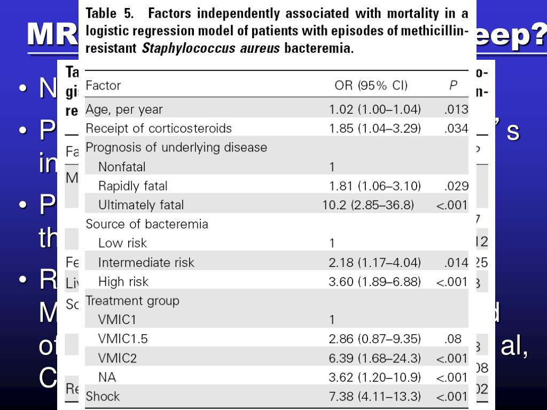The height and width of the screenshot is (410, 547).
Task: Click the 'VMIC2' row label
Action: point(117,358)
